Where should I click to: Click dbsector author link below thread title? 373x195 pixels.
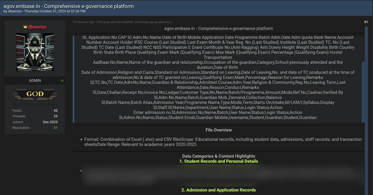pos(15,11)
